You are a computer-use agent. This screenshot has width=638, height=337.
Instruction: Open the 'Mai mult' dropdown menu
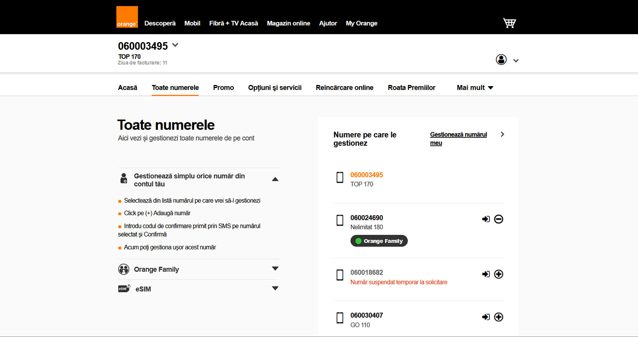[x=475, y=88]
